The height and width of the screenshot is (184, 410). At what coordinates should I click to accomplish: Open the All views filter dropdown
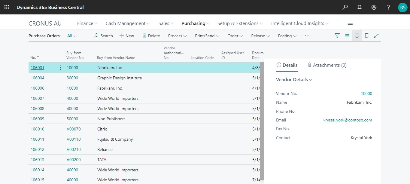pyautogui.click(x=72, y=36)
